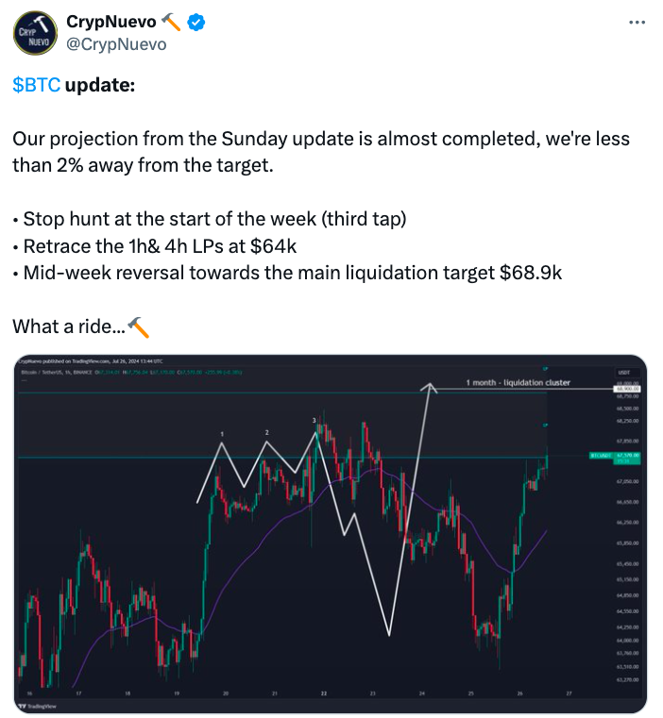Image resolution: width=663 pixels, height=718 pixels.
Task: Open the $BTC cashtag link
Action: (36, 85)
